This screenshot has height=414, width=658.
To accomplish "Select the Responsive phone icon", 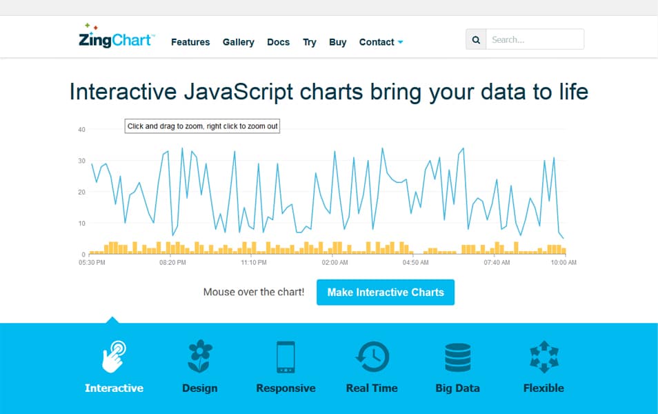I will coord(286,357).
